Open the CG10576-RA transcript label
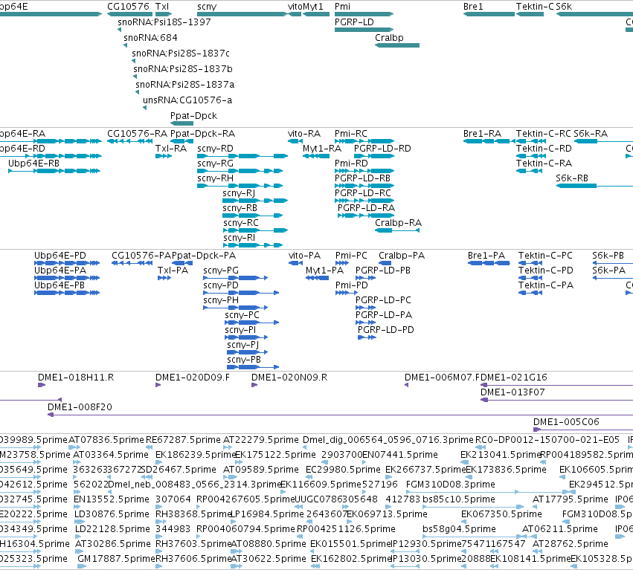Viewport: 633px width, 570px height. [x=138, y=134]
